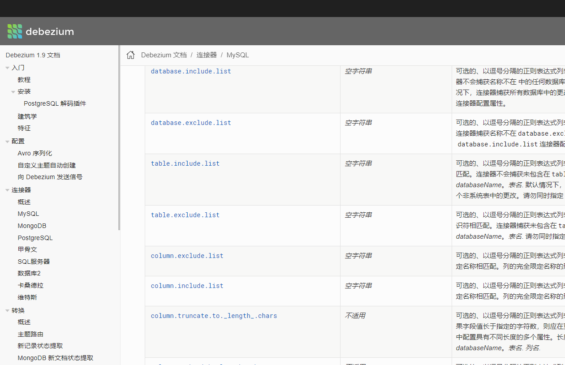The image size is (565, 365).
Task: Click the Debezium logo icon
Action: coord(15,31)
